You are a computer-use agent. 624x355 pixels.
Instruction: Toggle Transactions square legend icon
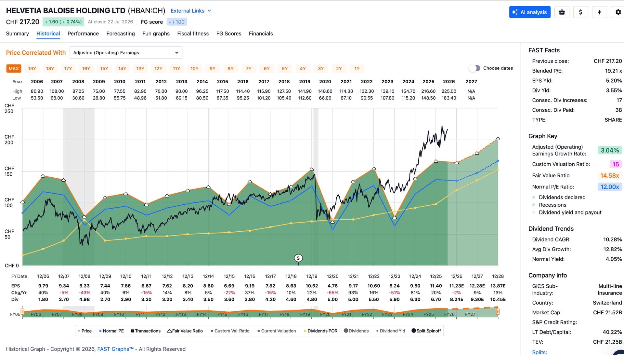click(x=132, y=331)
